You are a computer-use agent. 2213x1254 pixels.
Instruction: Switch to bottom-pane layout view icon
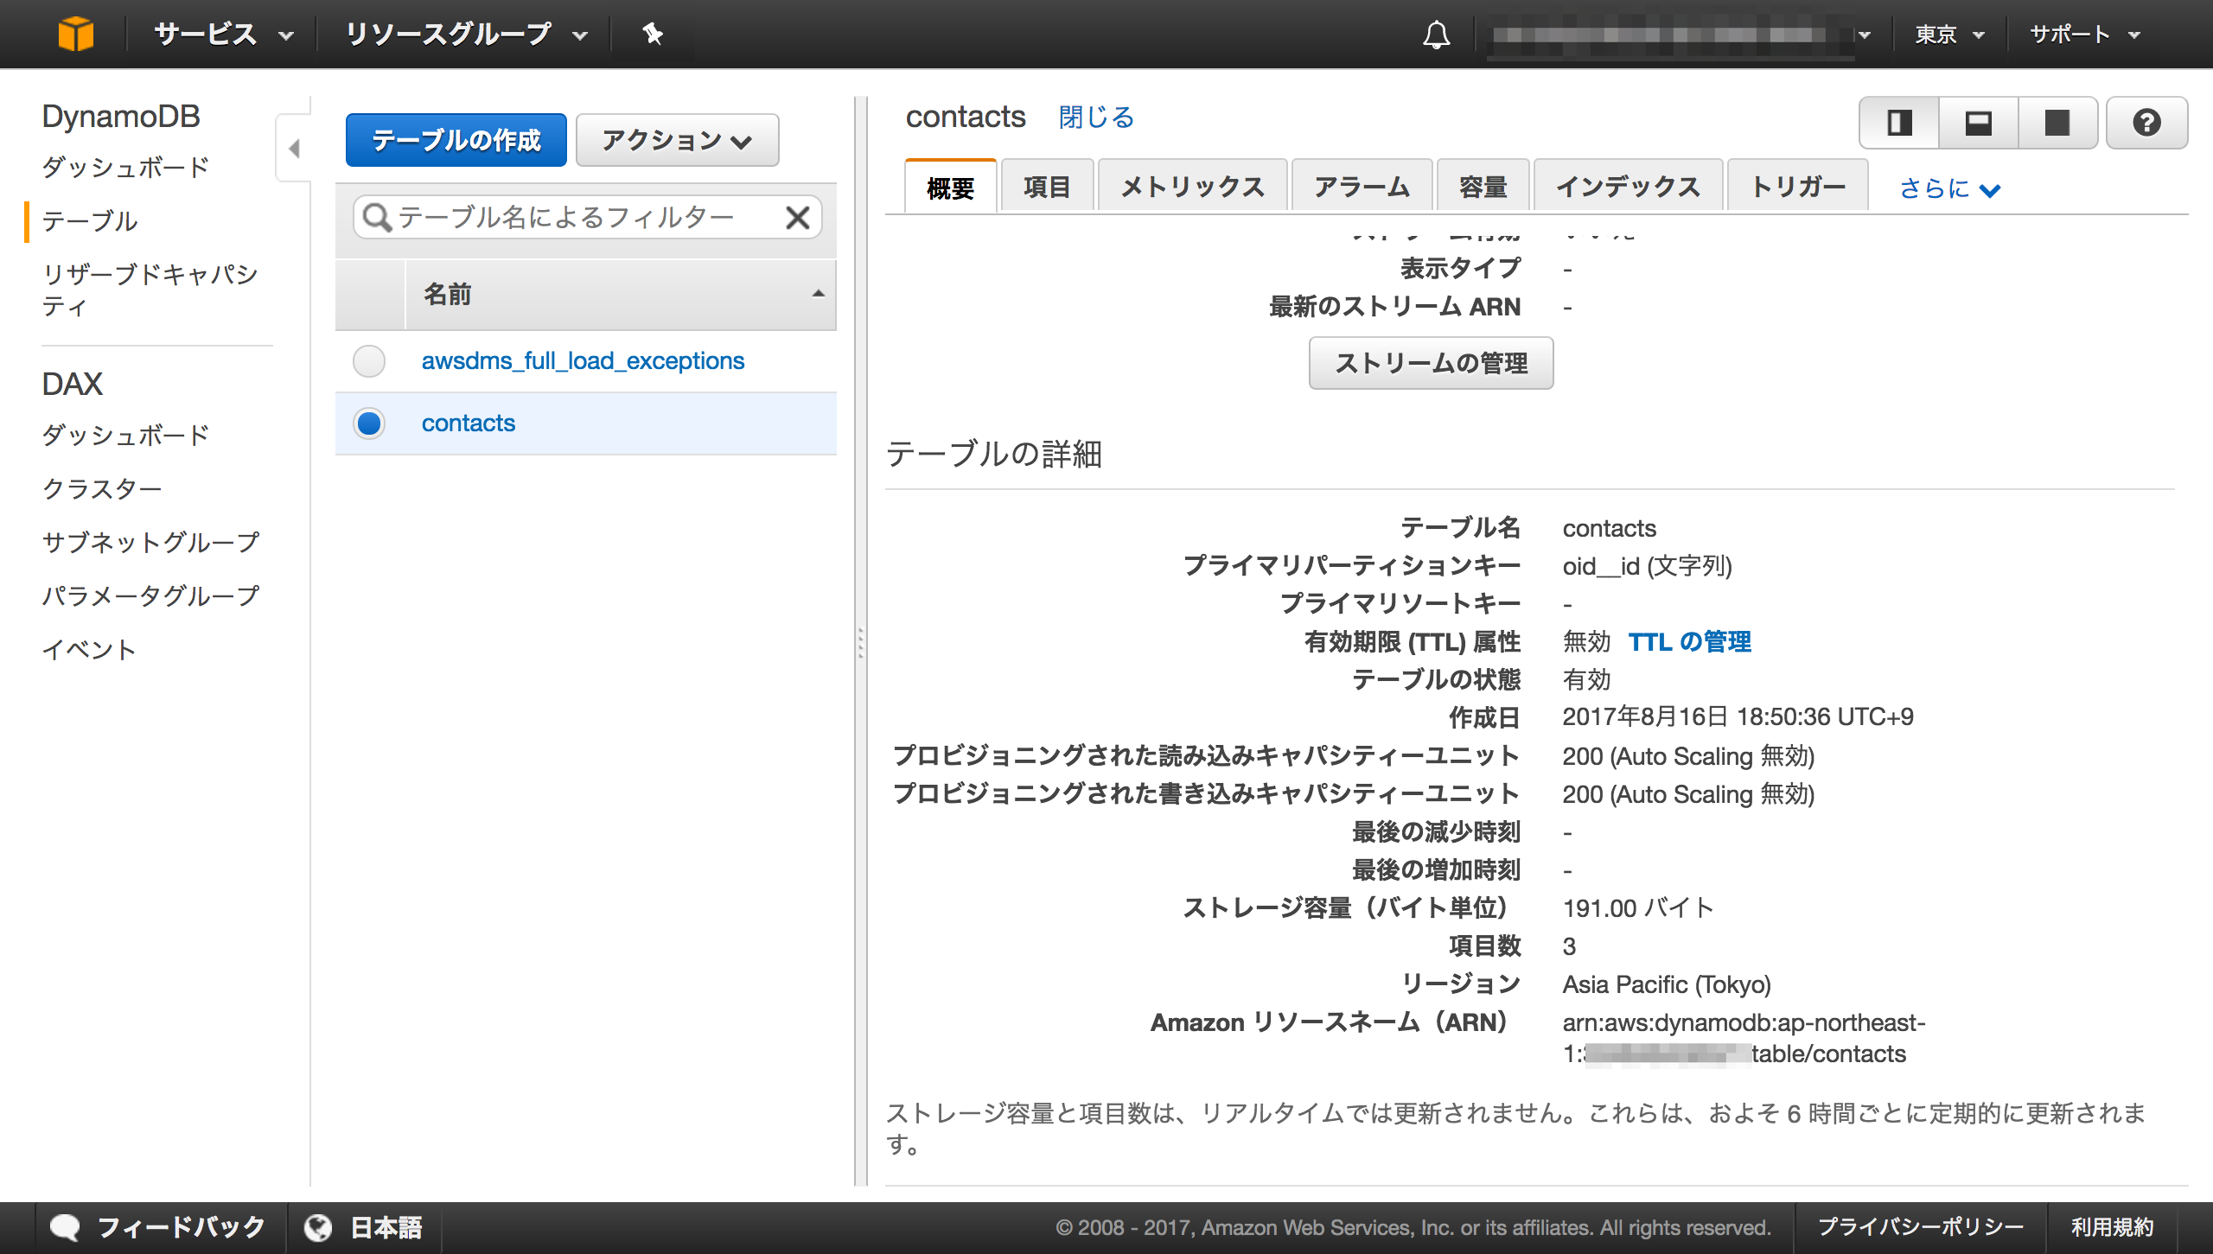(x=1978, y=124)
